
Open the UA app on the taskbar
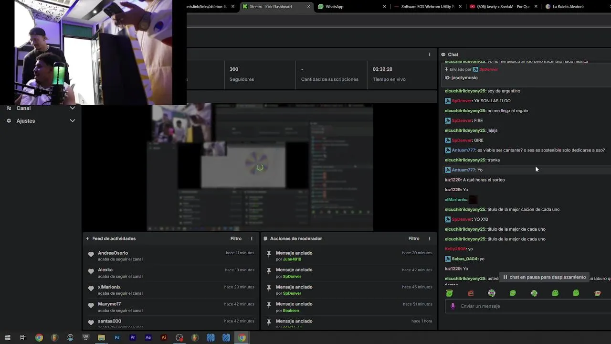coord(86,338)
